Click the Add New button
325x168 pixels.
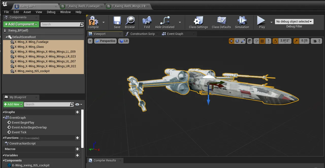tap(13, 104)
